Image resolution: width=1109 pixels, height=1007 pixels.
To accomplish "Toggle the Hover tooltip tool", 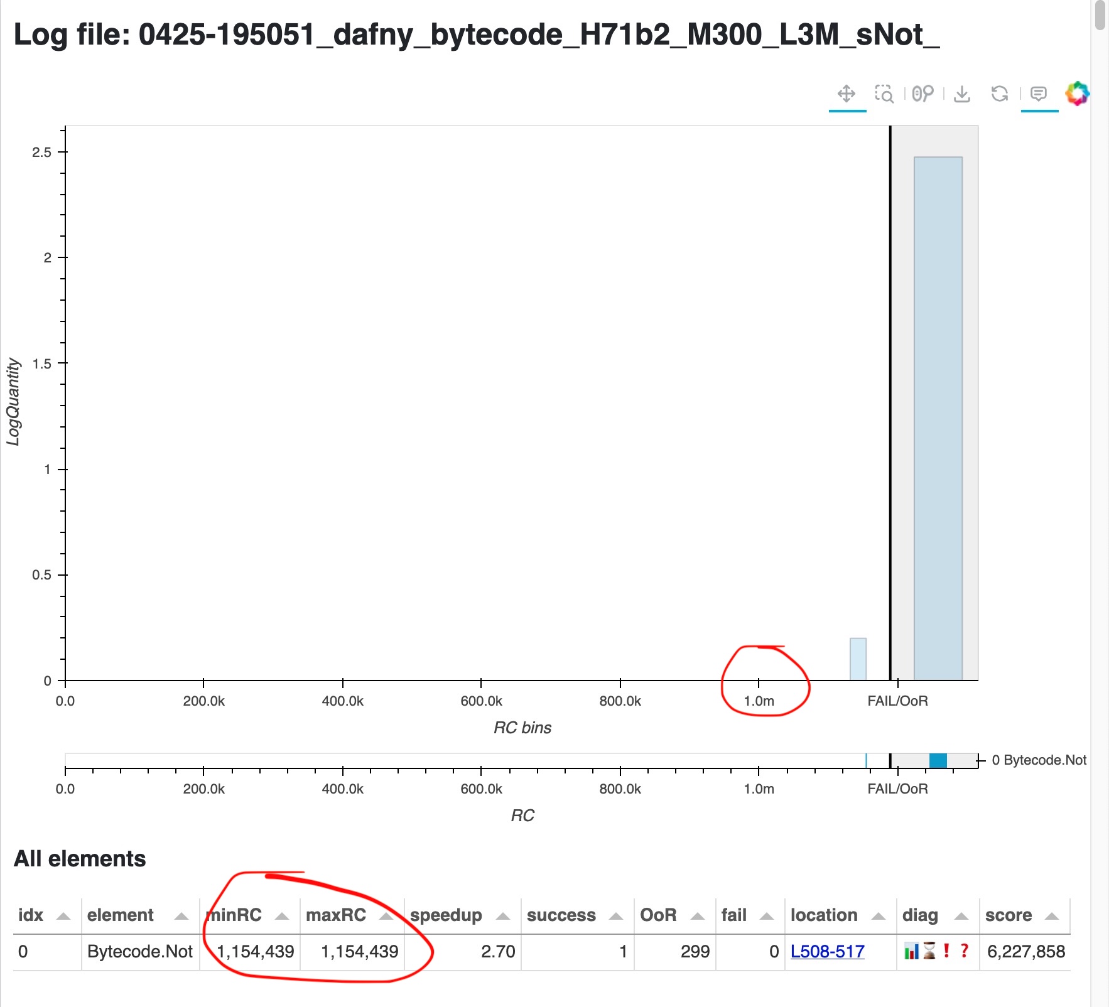I will (1039, 94).
